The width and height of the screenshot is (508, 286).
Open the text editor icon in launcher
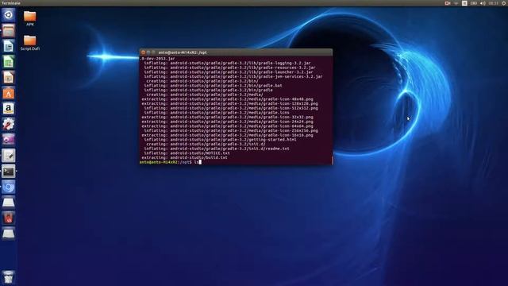click(x=9, y=156)
